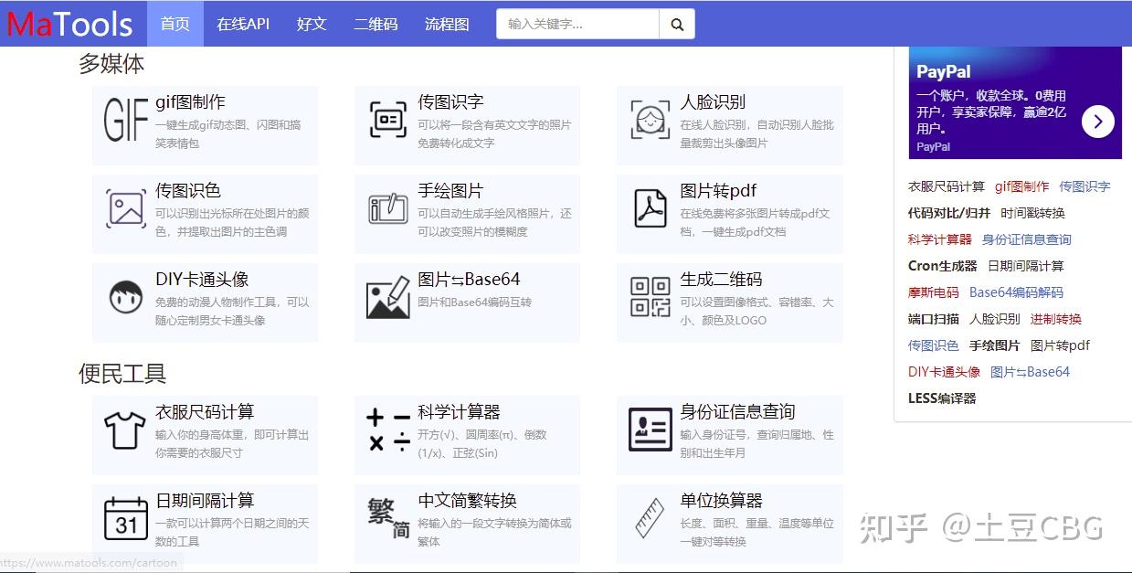The height and width of the screenshot is (573, 1132).
Task: Click sidebar tag LESS编译器
Action: pos(942,398)
